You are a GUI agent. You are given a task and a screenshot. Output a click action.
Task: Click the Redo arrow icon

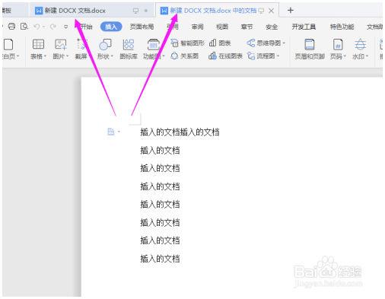(53, 27)
